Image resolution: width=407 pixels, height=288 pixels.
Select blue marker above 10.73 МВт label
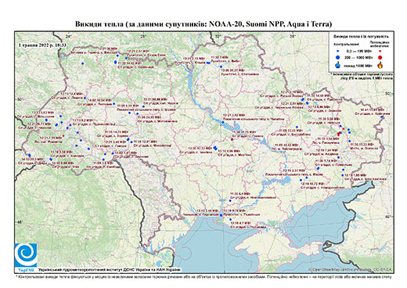301,180
